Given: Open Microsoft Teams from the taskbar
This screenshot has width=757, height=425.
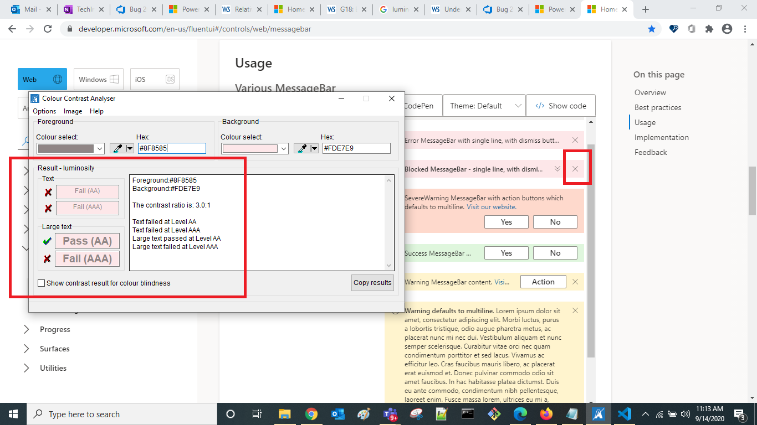Looking at the screenshot, I should [391, 413].
